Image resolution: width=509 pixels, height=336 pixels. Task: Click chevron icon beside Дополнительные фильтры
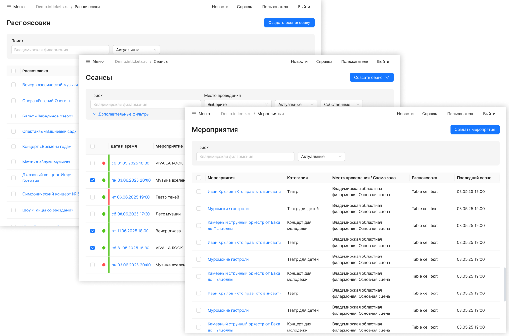pyautogui.click(x=94, y=114)
